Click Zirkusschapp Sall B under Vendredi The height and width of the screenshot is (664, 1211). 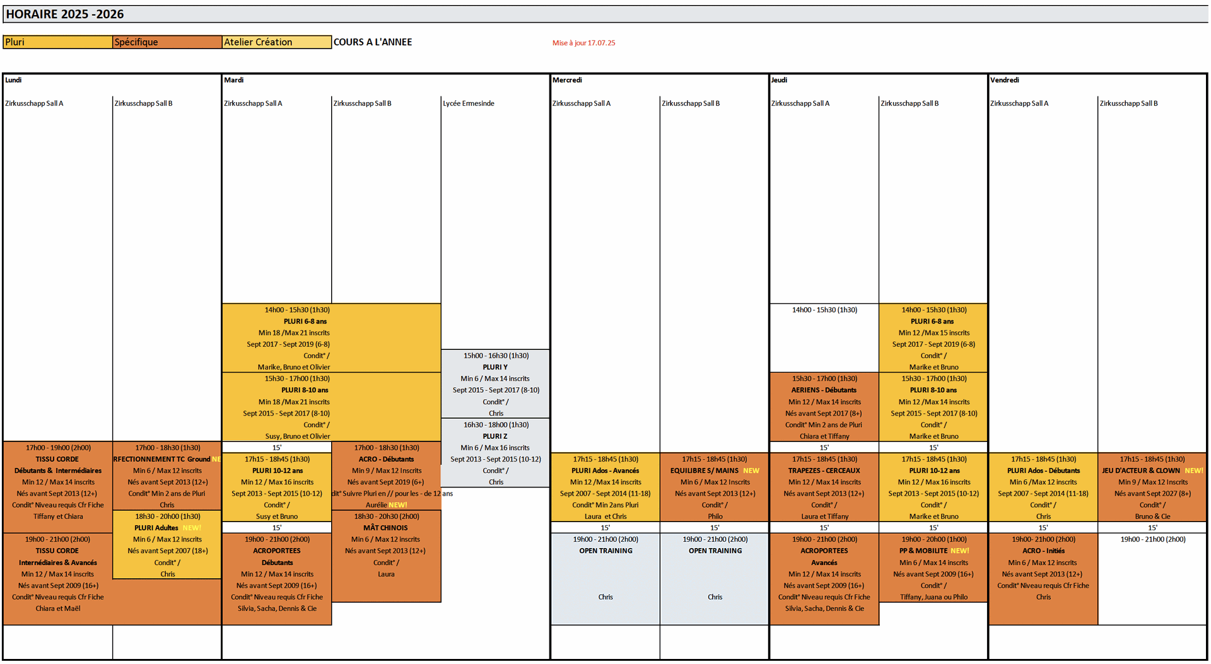click(x=1128, y=103)
